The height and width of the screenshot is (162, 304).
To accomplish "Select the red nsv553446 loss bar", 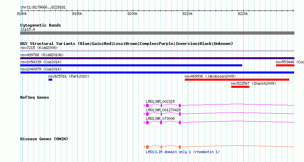I will point(285,65).
